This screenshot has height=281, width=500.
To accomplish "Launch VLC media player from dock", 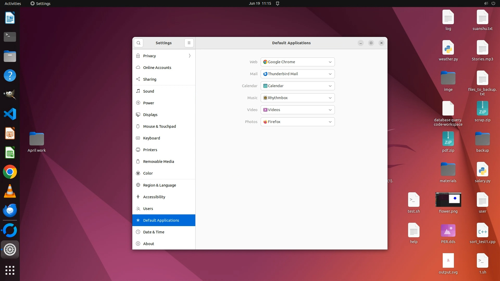I will (x=10, y=191).
